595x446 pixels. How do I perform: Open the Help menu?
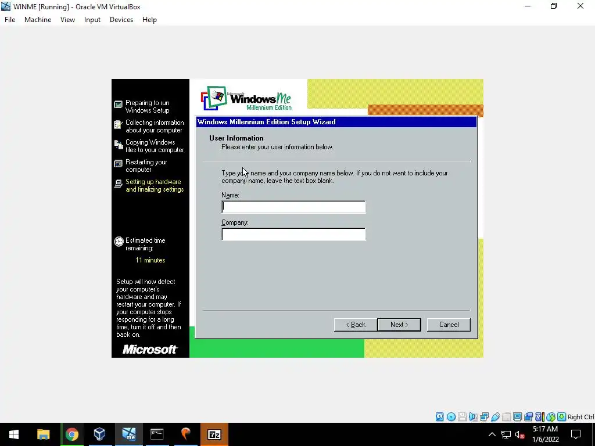click(x=149, y=20)
